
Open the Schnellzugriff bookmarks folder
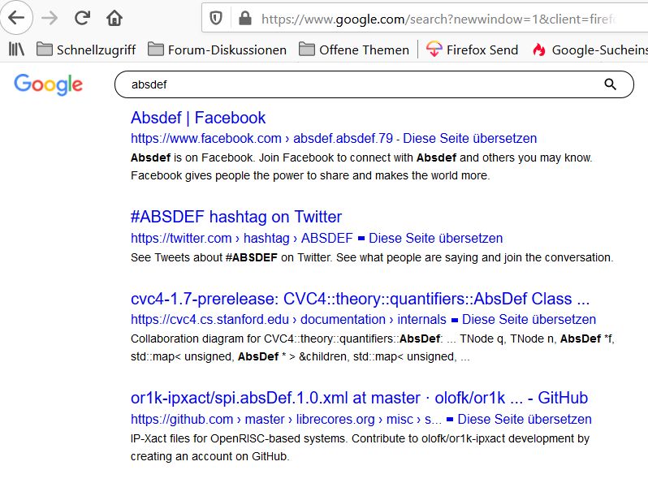tap(86, 50)
